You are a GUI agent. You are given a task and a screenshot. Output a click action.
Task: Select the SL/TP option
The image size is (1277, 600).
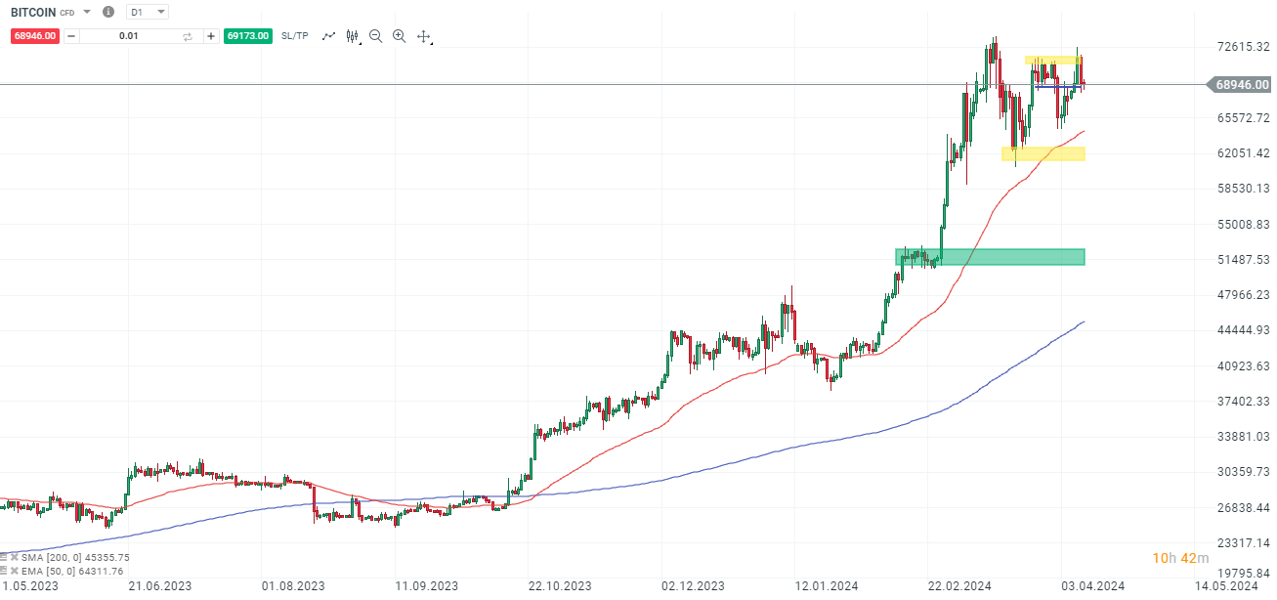pos(292,35)
